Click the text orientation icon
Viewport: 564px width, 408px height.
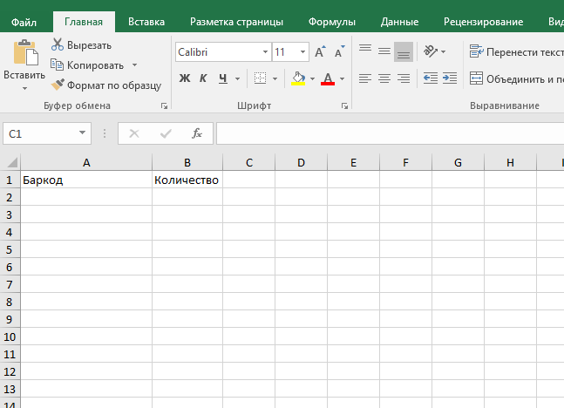(x=431, y=51)
